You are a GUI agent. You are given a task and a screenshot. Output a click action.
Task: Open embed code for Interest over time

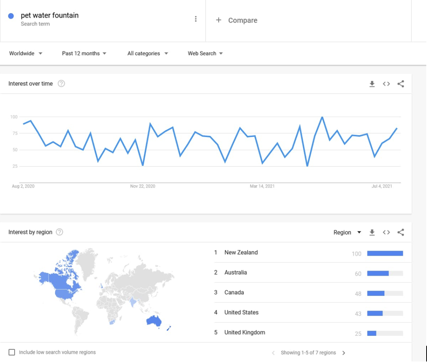(386, 84)
